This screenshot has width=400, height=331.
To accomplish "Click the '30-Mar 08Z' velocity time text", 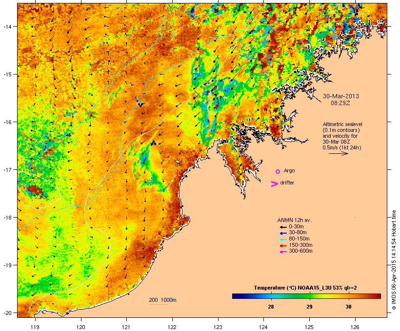I will (x=336, y=142).
